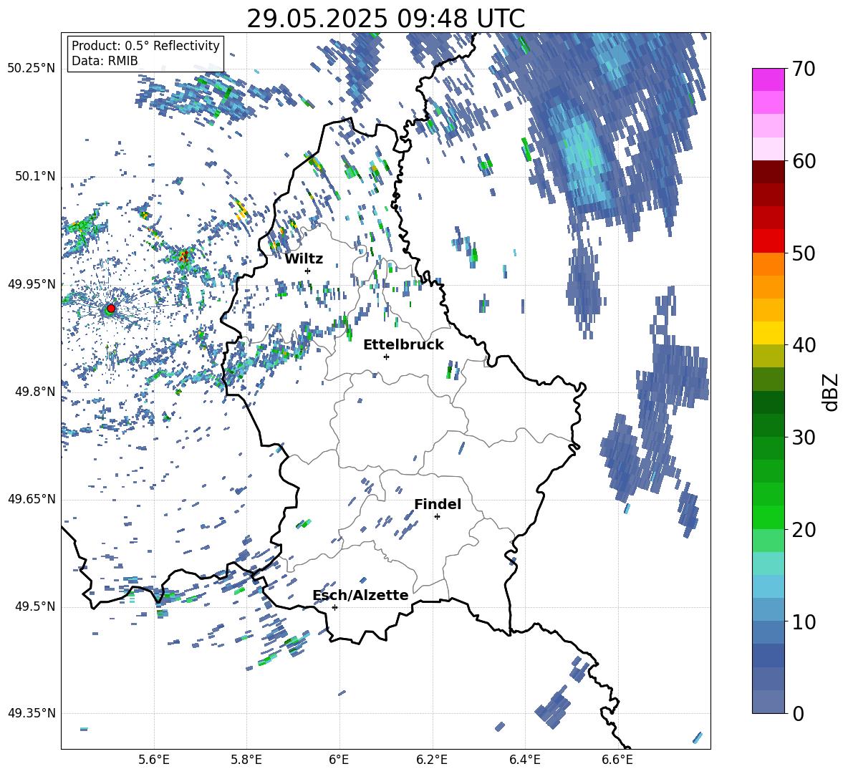Click the dark maroon colorbar swatch below 60
The height and width of the screenshot is (774, 848).
click(x=768, y=172)
